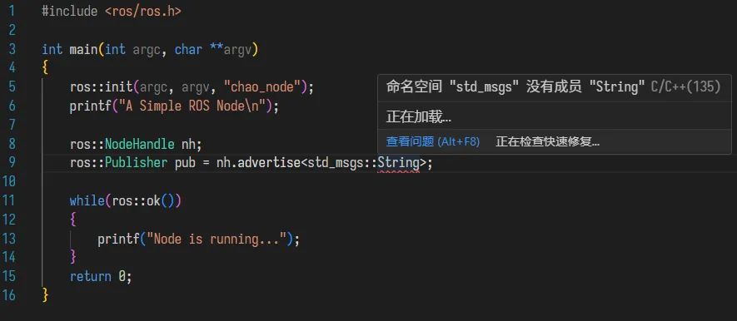
Task: Click the return keyword on line 15
Action: tap(91, 276)
